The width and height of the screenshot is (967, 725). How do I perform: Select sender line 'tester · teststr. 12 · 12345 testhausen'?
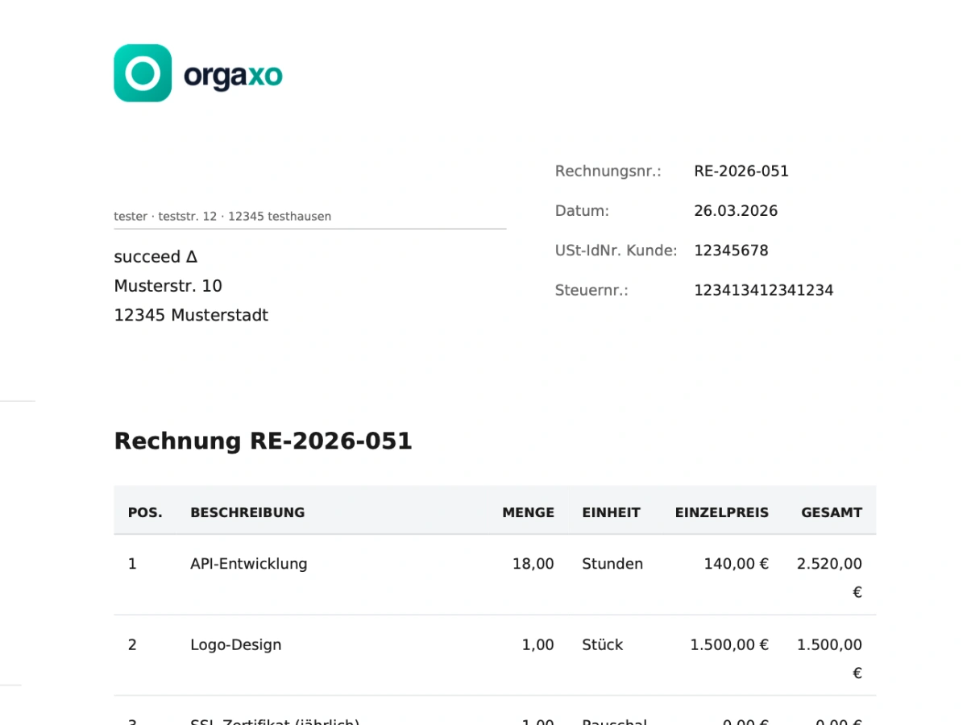point(222,216)
